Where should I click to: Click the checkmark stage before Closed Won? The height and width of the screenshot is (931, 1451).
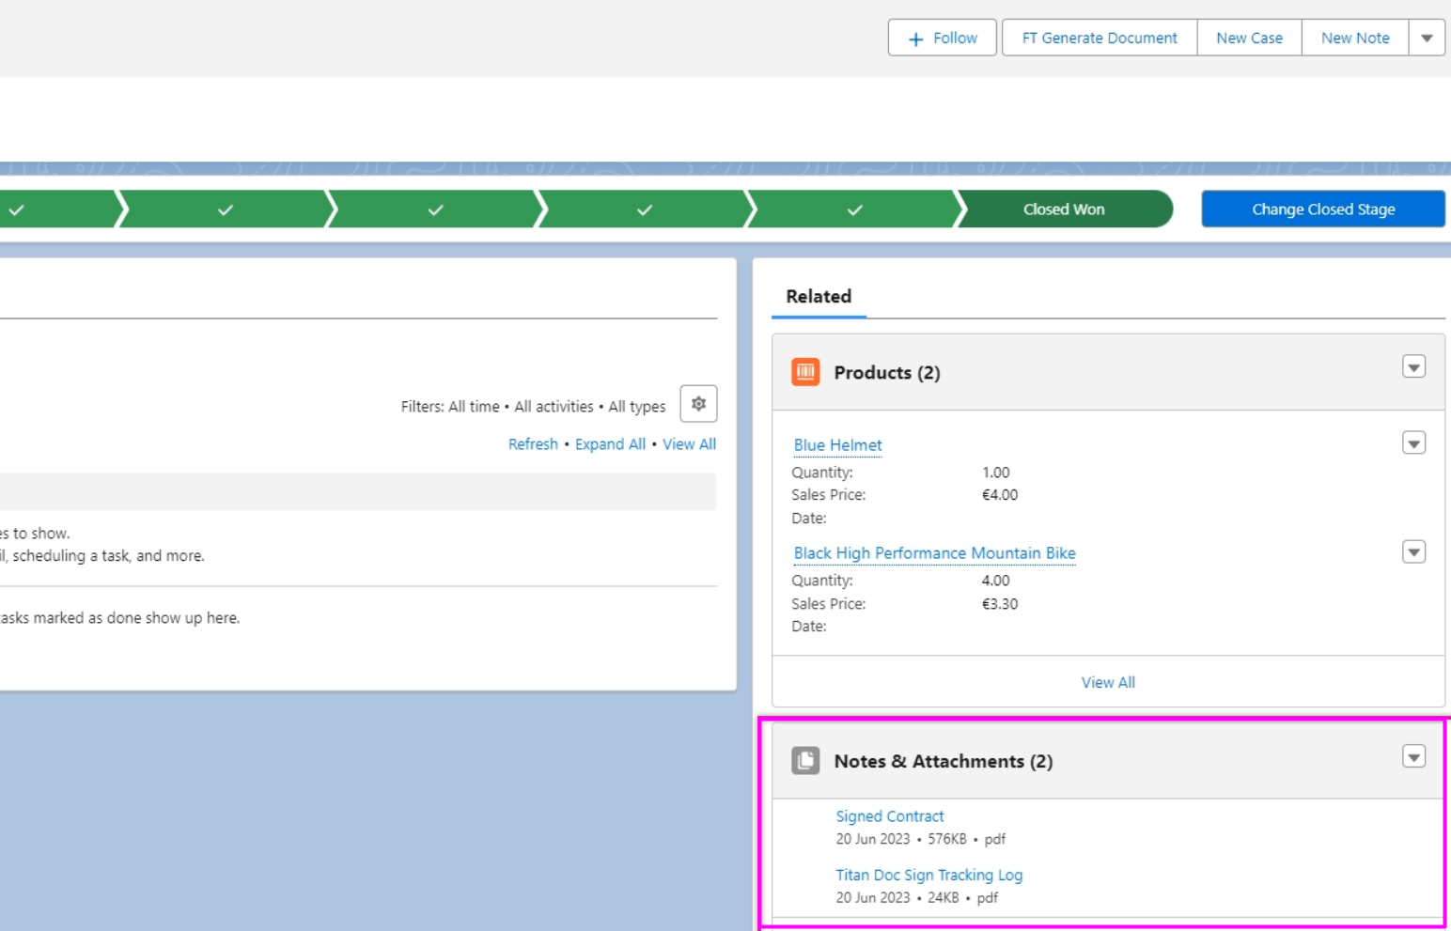coord(854,209)
